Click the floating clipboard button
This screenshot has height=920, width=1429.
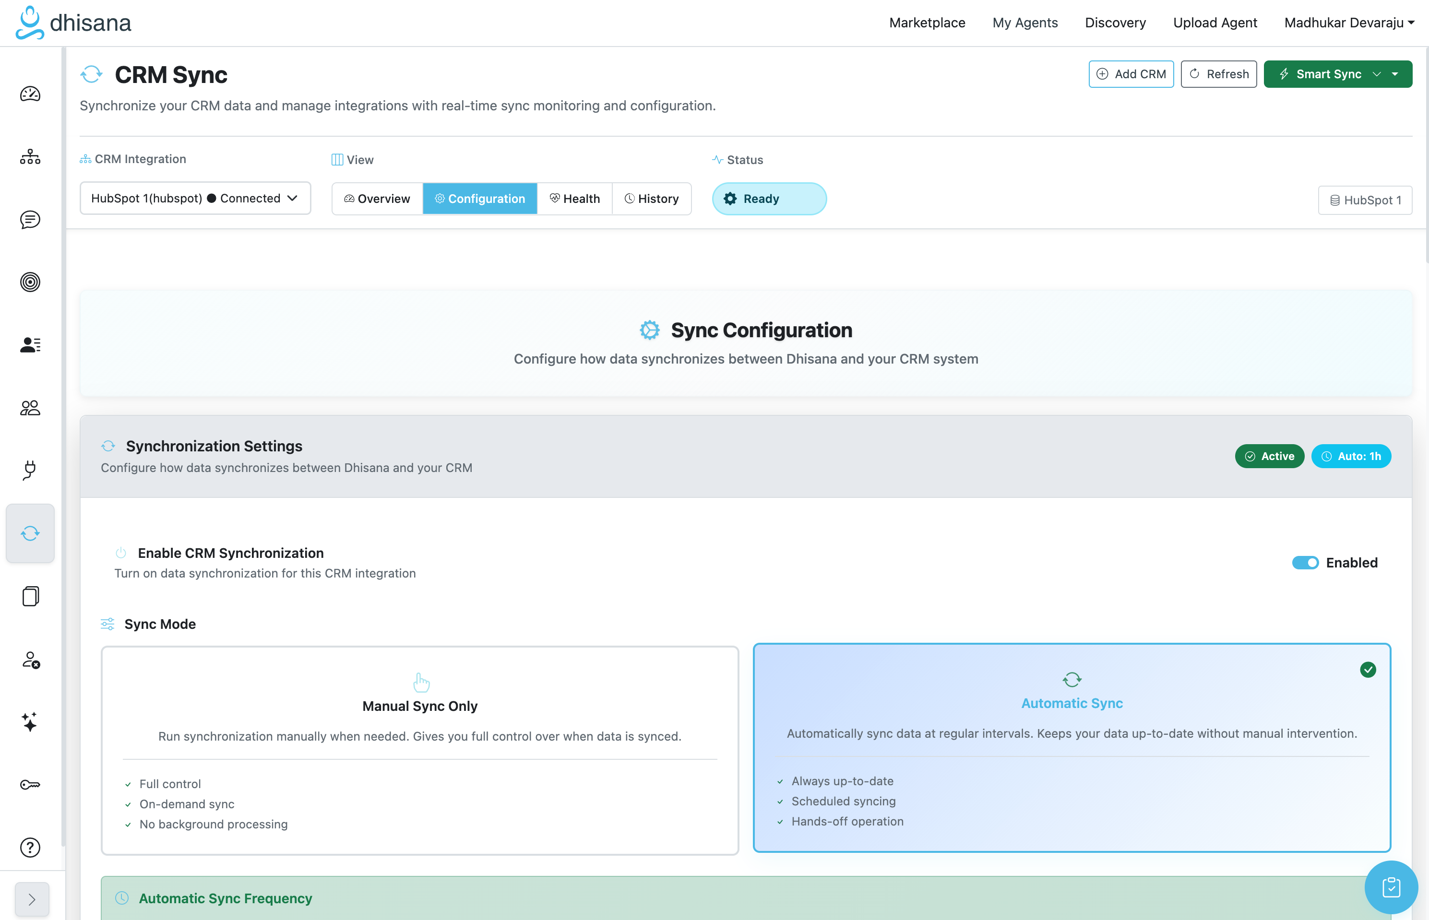click(x=1391, y=887)
